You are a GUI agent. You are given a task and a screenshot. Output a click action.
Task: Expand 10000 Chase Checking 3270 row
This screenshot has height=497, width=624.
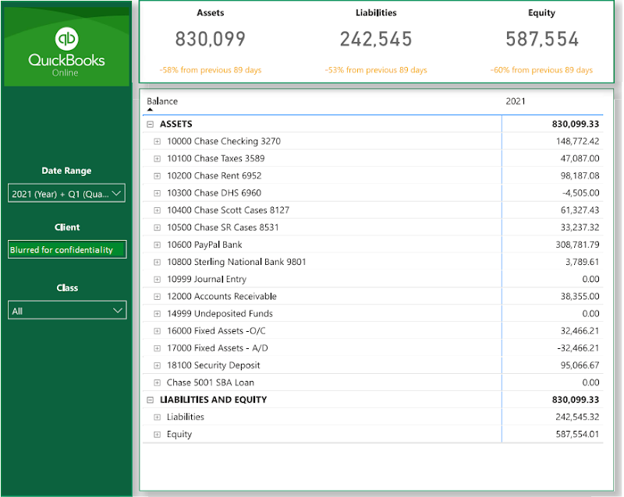tap(158, 142)
